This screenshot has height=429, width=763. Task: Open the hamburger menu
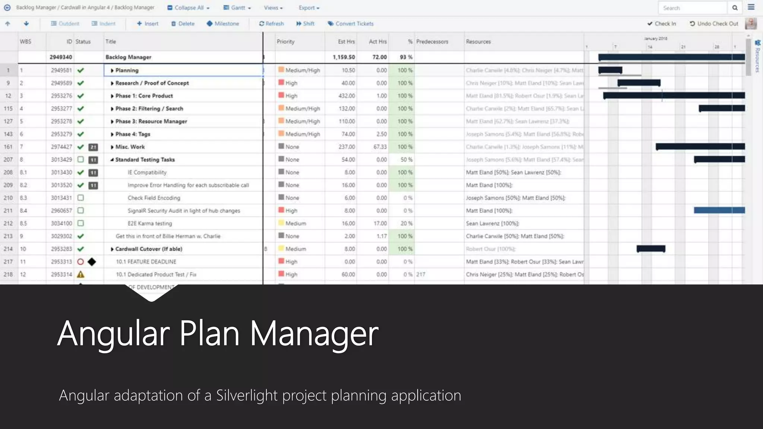pos(751,7)
